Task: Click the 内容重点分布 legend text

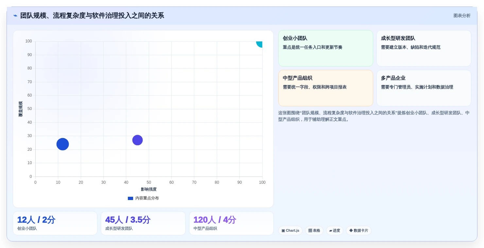Action: (147, 198)
